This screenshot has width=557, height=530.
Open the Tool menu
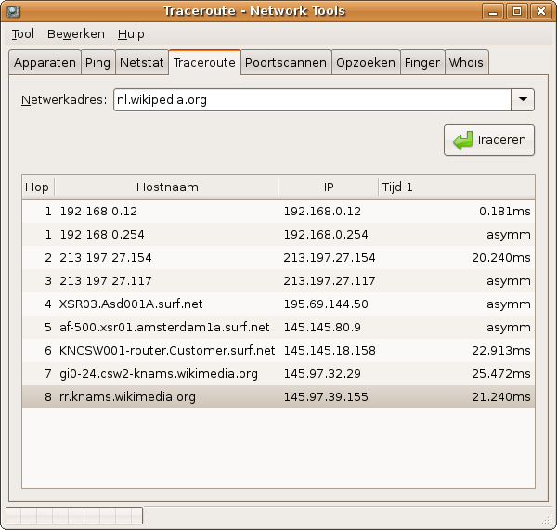tap(23, 33)
